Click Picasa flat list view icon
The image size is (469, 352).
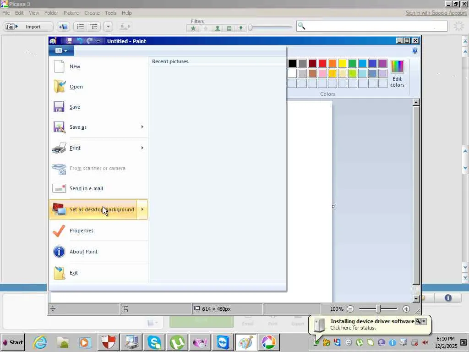point(80,27)
